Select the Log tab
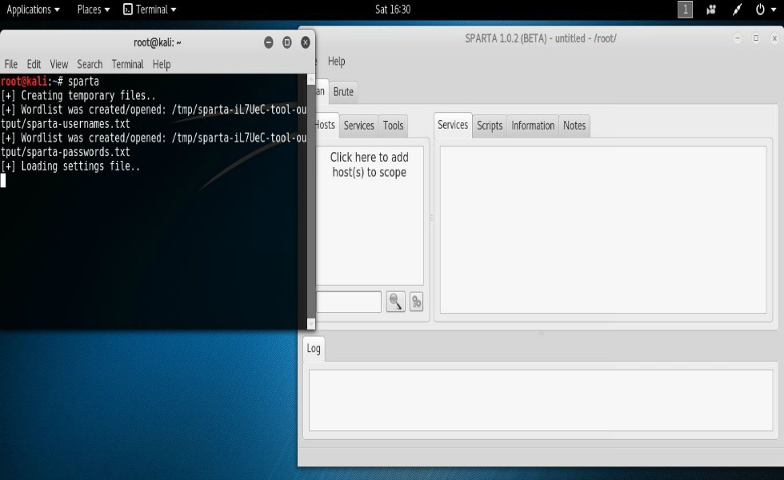Screen dimensions: 784x480 tap(314, 349)
